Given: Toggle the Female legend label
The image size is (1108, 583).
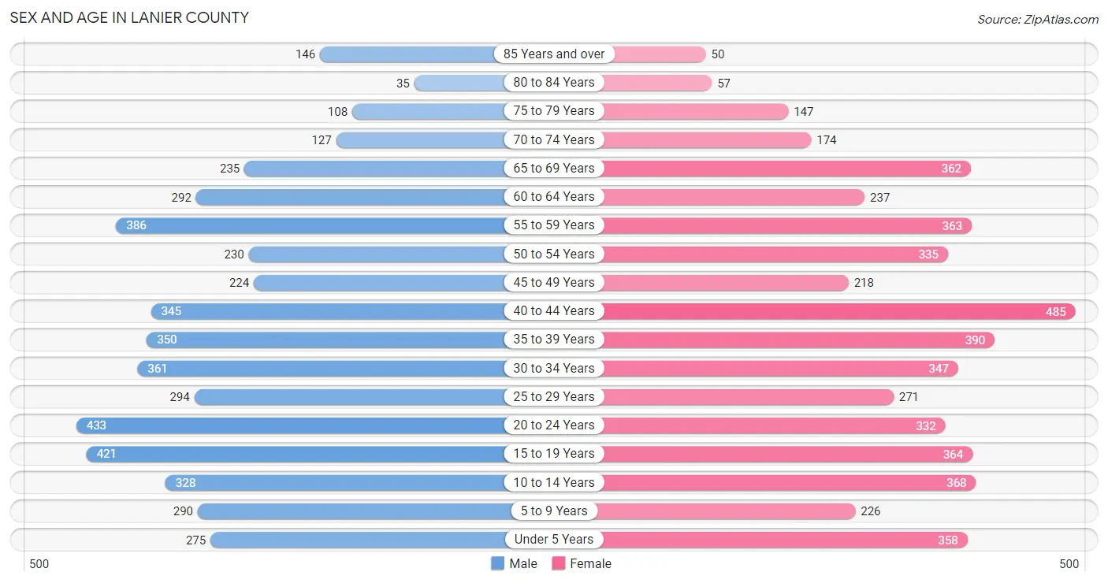Looking at the screenshot, I should pyautogui.click(x=591, y=563).
